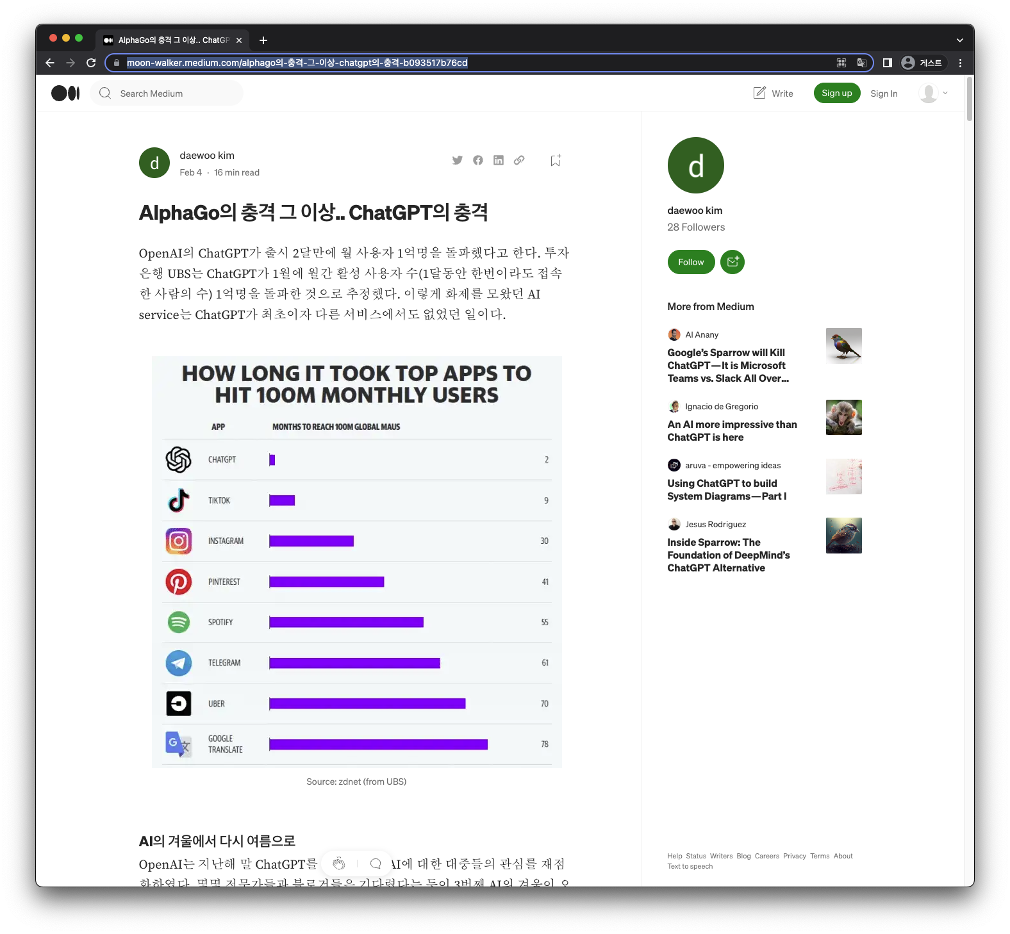Follow daewoo kim

click(691, 262)
